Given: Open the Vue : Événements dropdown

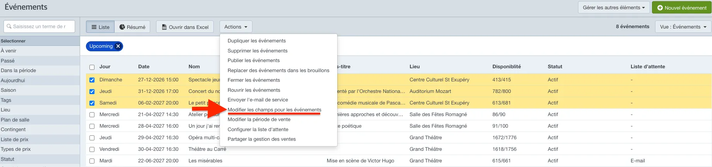Looking at the screenshot, I should tap(683, 27).
